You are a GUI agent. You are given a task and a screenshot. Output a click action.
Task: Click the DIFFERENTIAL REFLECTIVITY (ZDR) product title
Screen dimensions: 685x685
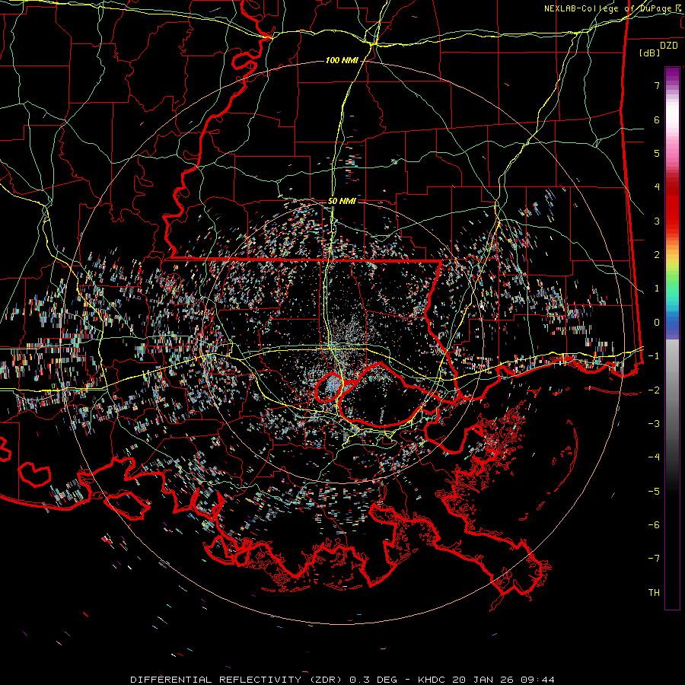pos(238,680)
